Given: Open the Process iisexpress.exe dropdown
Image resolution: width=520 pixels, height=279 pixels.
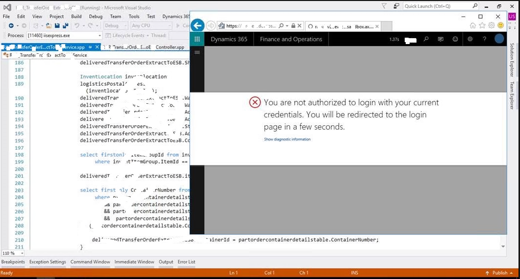Looking at the screenshot, I should [64, 35].
